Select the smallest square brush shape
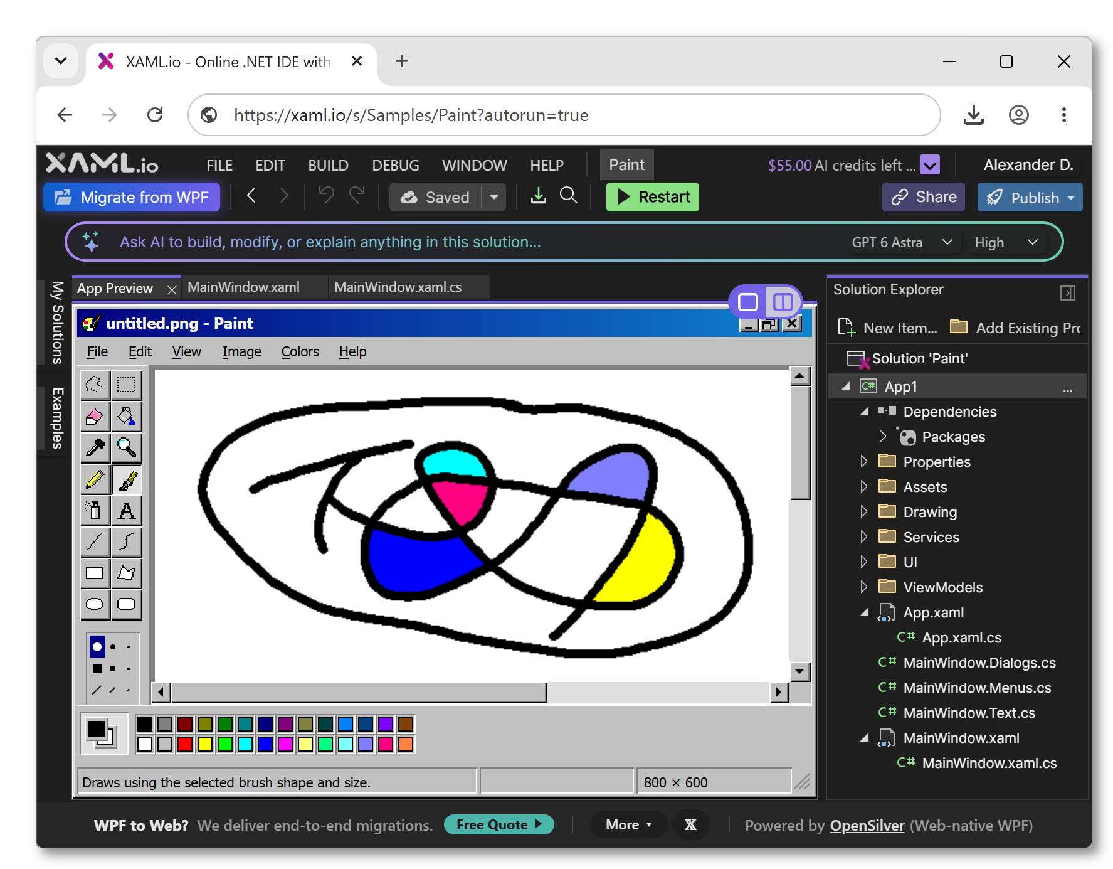1113x869 pixels. [x=129, y=669]
